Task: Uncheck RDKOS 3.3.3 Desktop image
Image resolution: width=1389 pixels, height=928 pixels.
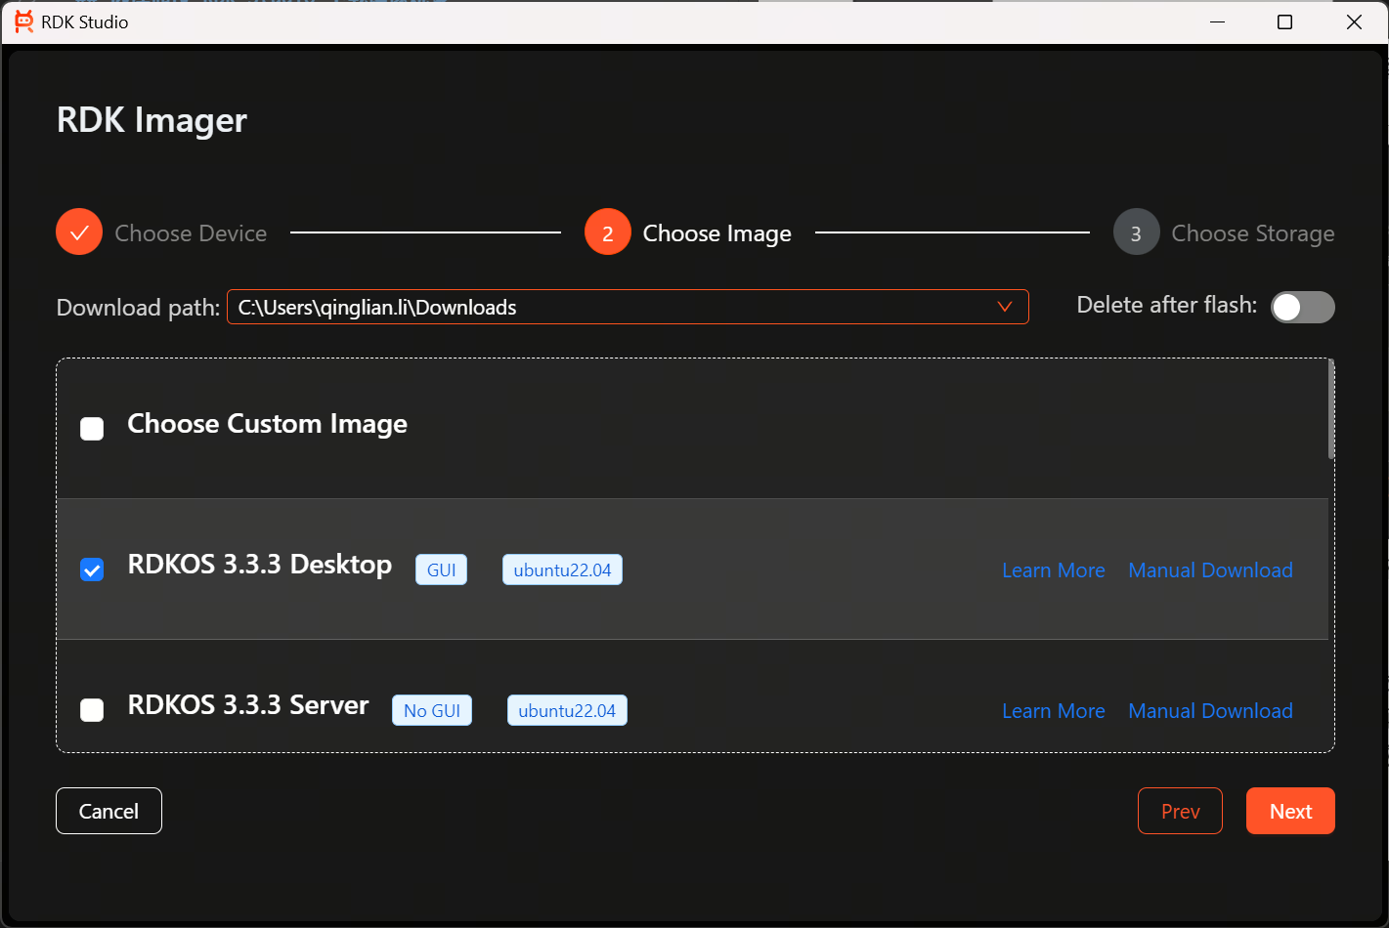Action: [91, 569]
